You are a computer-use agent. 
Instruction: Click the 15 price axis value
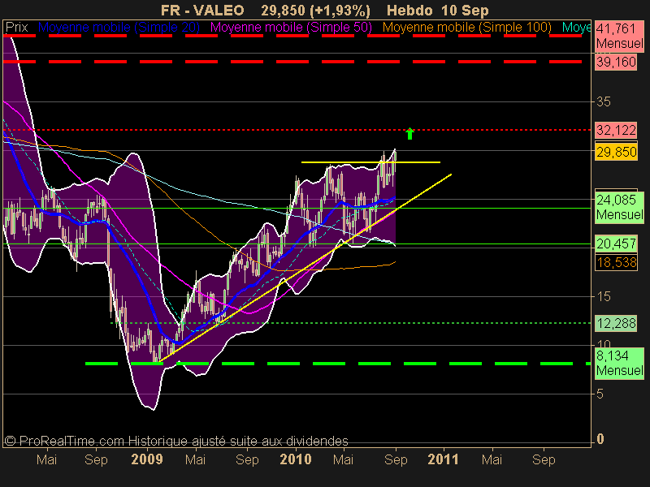(604, 296)
